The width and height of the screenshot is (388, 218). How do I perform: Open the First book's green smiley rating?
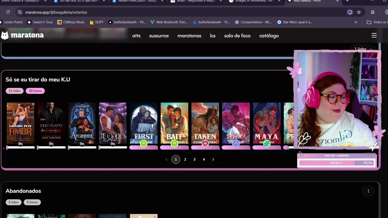(144, 144)
